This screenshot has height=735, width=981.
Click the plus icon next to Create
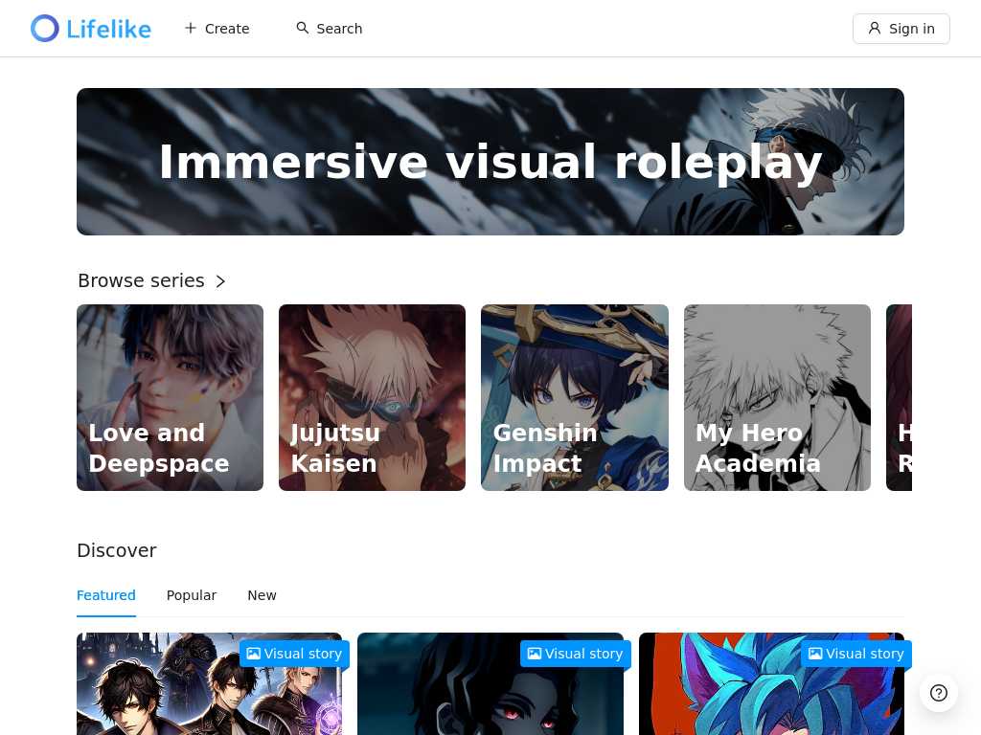click(x=191, y=28)
